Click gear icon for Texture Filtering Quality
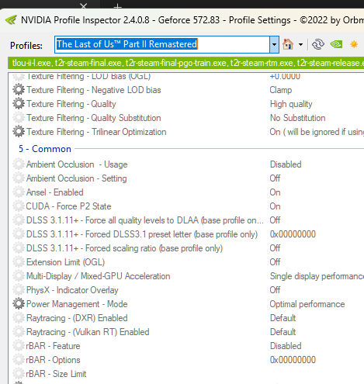The width and height of the screenshot is (364, 384). (x=19, y=104)
